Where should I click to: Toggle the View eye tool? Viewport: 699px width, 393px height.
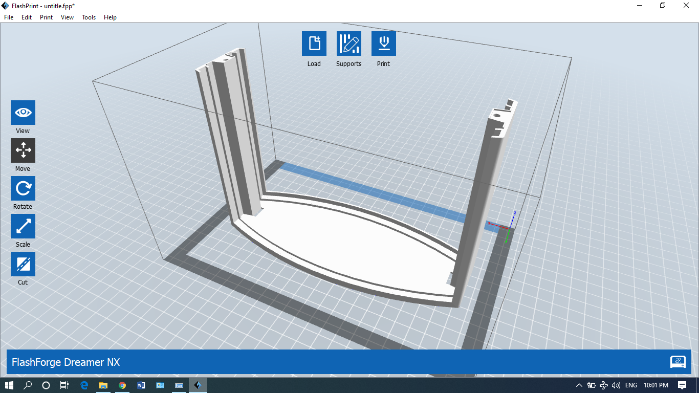click(23, 113)
